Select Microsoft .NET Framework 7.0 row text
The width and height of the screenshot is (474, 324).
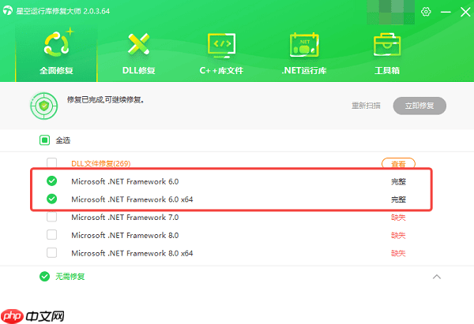coord(125,218)
